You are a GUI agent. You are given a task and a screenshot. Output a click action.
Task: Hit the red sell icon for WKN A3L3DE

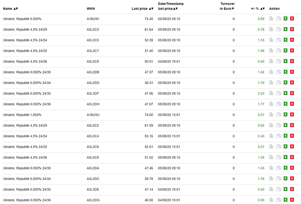tap(292, 189)
